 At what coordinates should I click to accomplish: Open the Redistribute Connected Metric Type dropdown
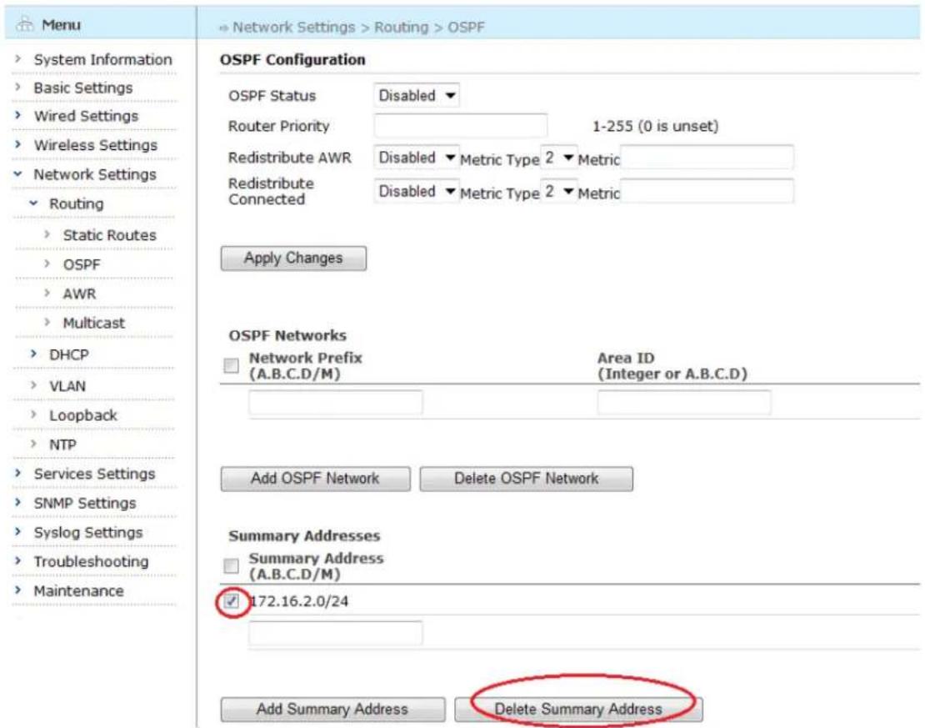558,191
